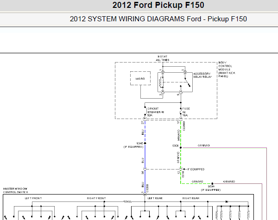
Task: Click the "IF EQUIPPED" arrow note beside C219
Action: coord(194,170)
